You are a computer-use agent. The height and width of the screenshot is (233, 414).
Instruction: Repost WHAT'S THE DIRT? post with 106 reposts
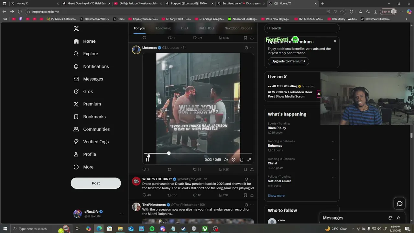point(172,195)
